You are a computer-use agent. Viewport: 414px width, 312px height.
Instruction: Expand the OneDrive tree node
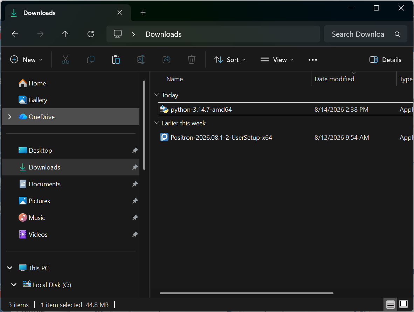[10, 117]
